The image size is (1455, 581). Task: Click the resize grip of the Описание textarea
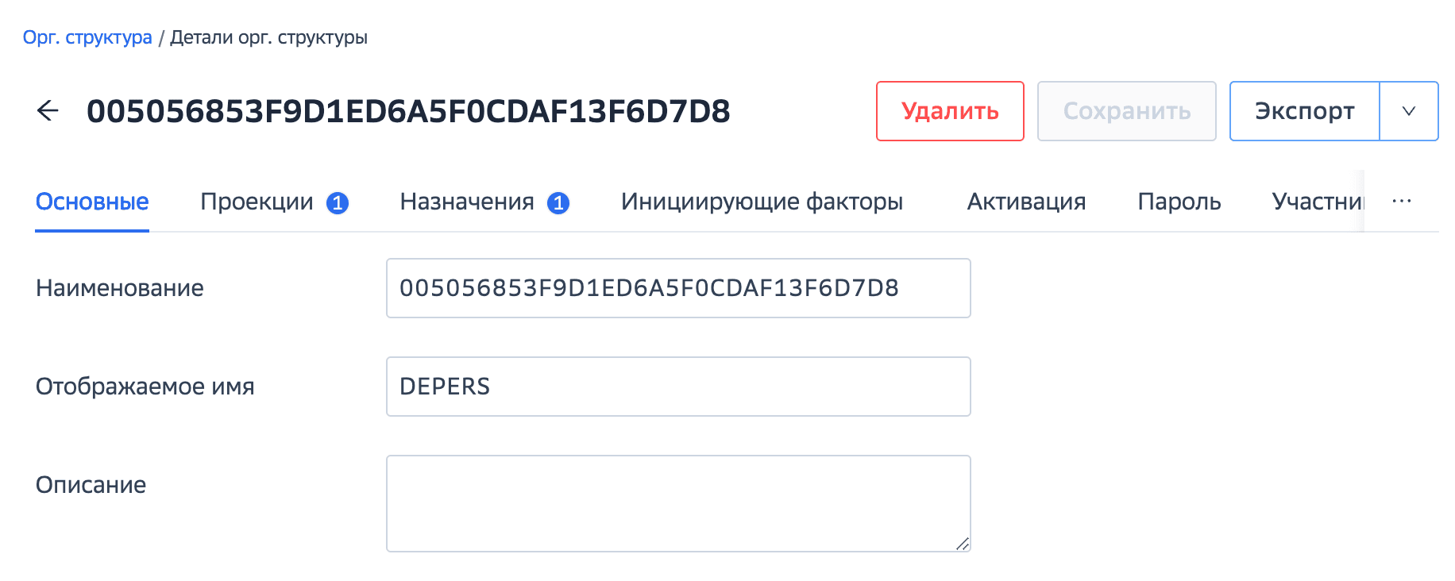962,544
